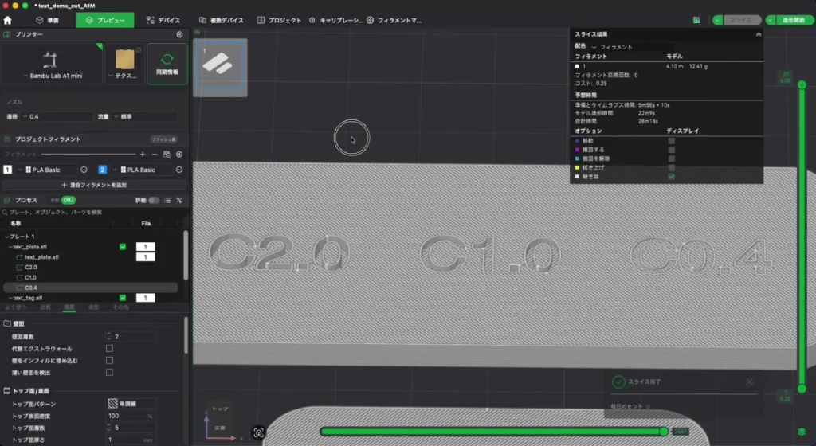Viewport: 816px width, 446px height.
Task: Select the 品質 settings tab
Action: coord(45,307)
